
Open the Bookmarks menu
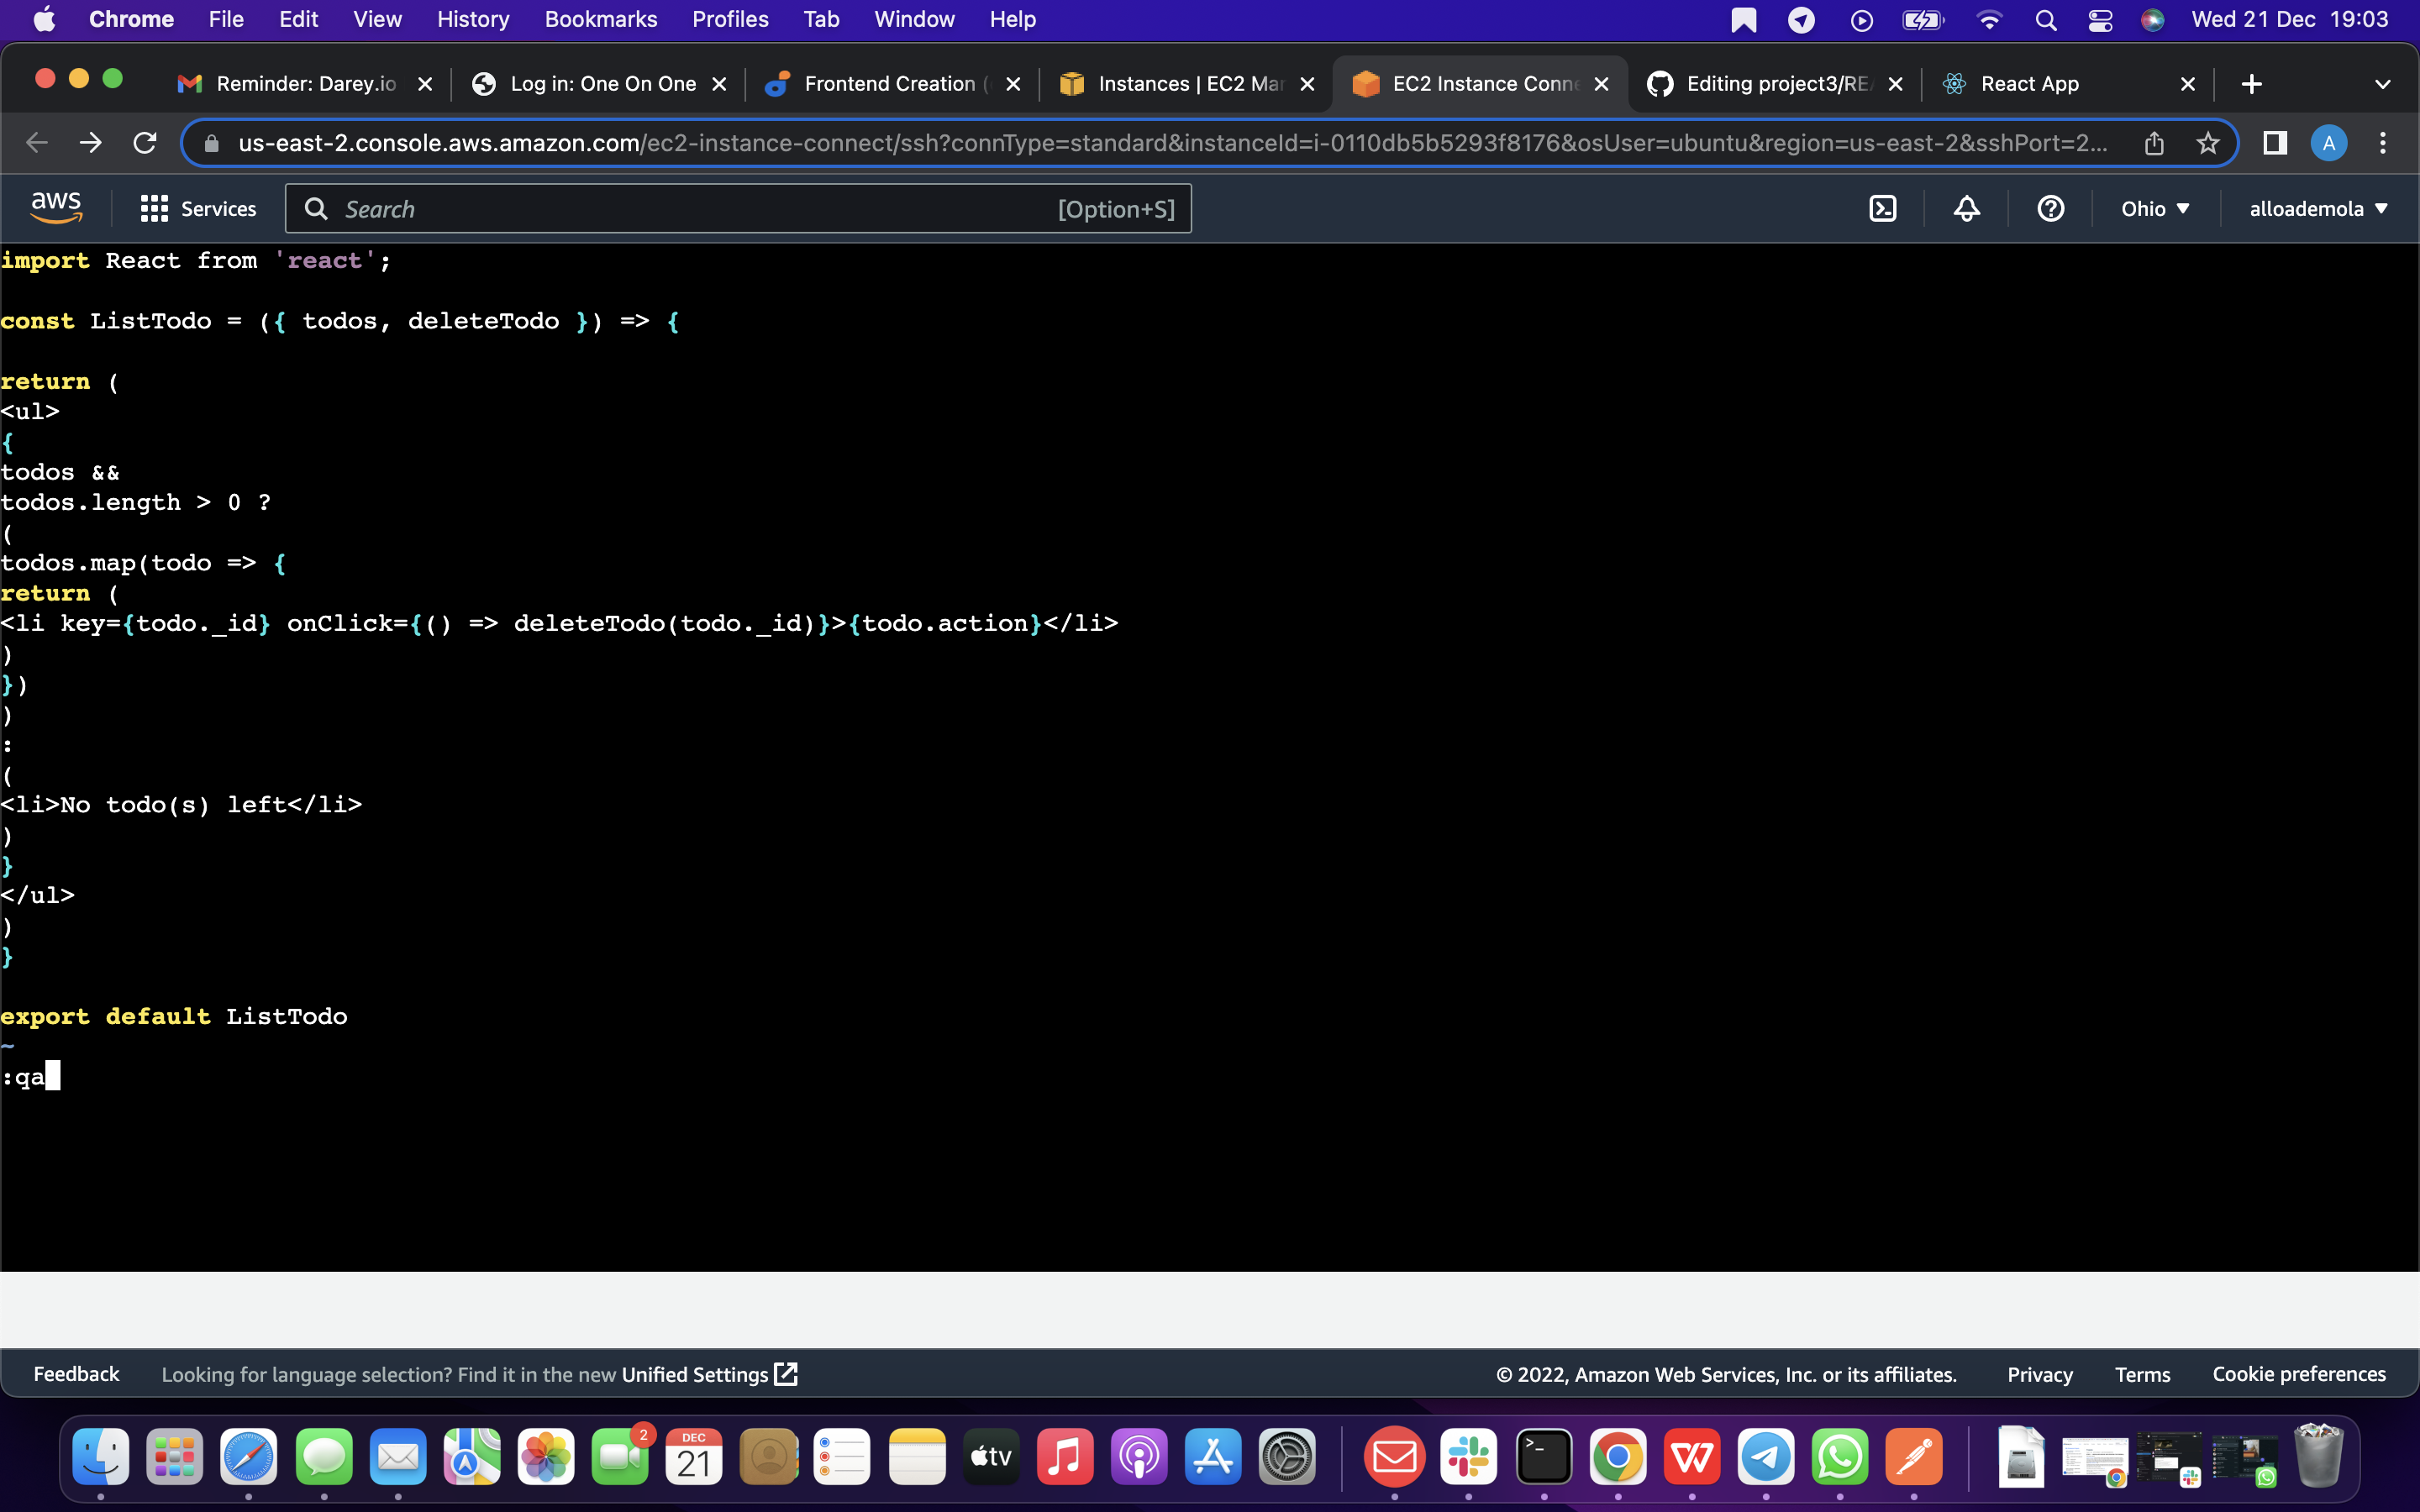click(x=600, y=19)
